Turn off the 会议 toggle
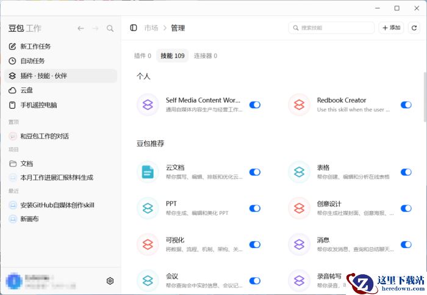 pos(255,281)
